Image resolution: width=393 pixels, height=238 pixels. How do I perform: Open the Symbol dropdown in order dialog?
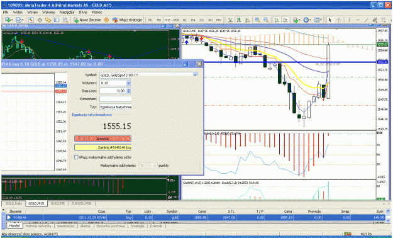coord(196,75)
